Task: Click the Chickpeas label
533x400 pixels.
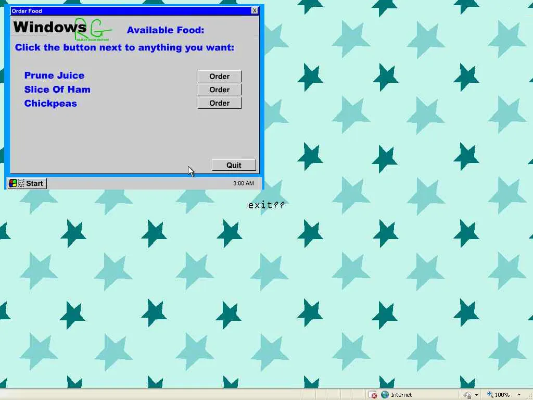Action: point(50,104)
